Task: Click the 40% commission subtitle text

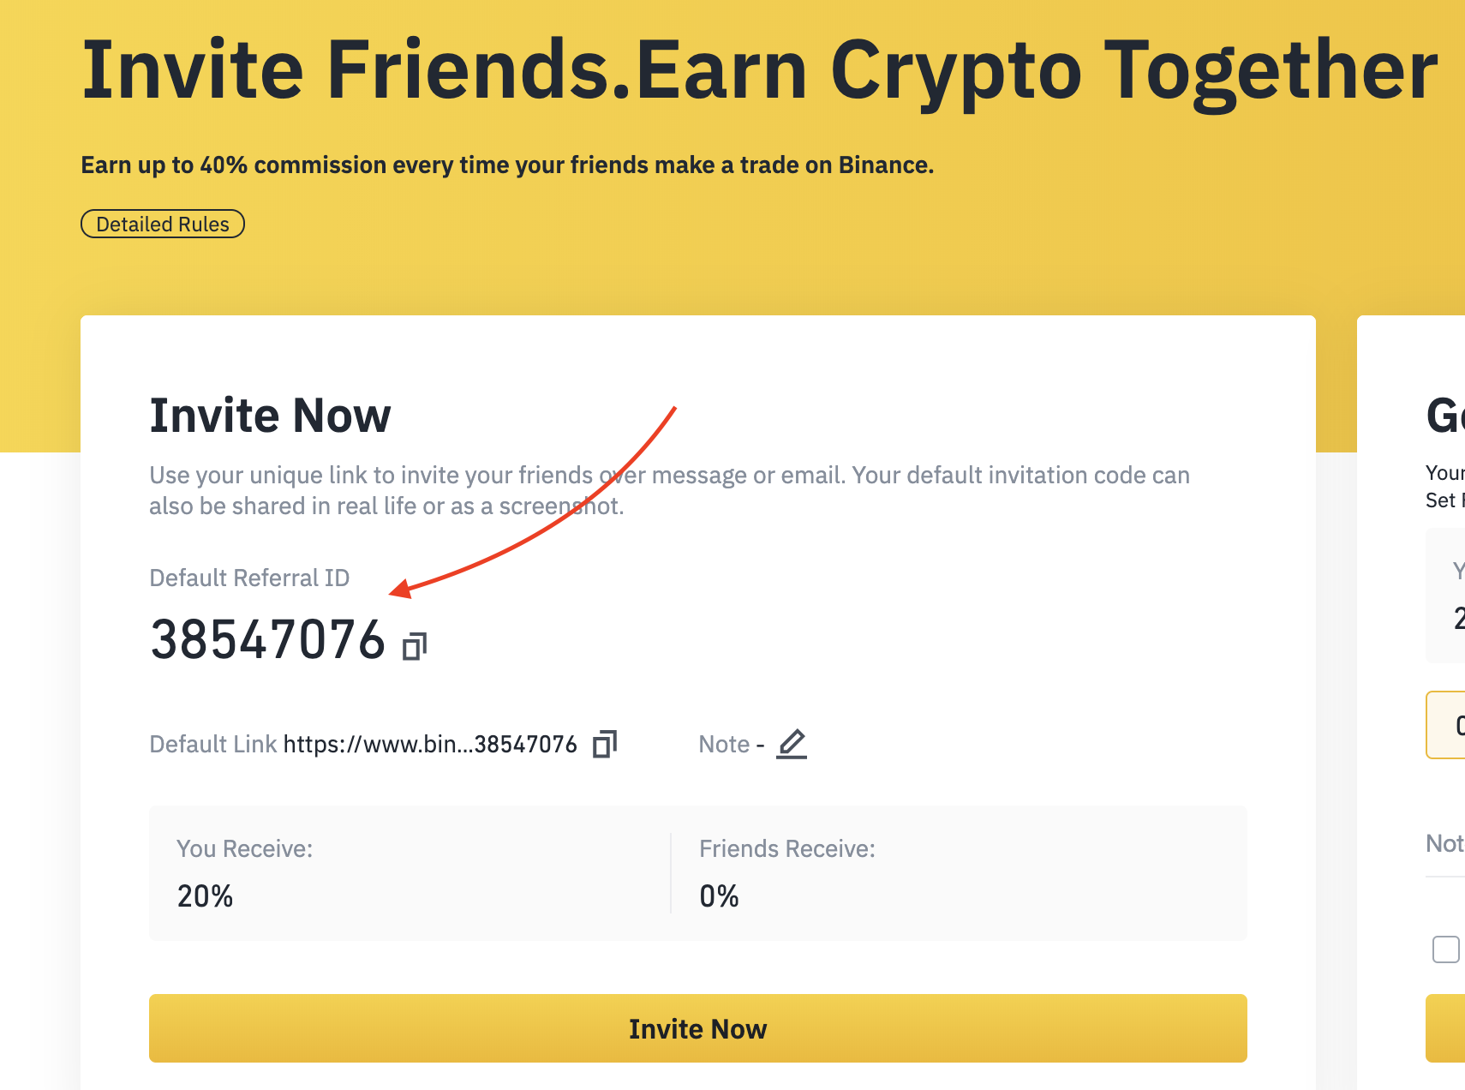Action: click(x=507, y=165)
